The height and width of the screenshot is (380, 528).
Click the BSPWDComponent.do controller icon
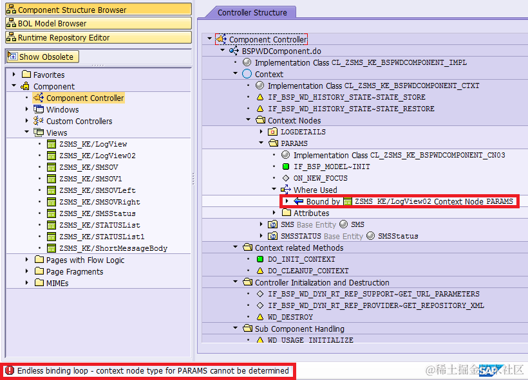pos(234,51)
